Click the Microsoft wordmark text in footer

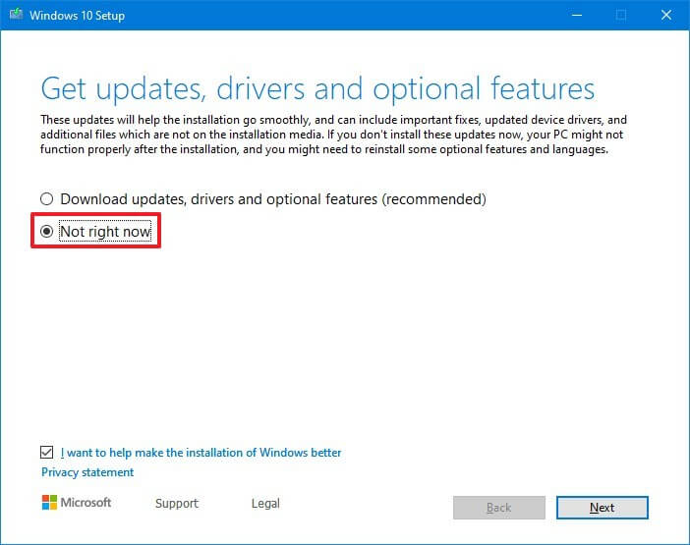87,503
